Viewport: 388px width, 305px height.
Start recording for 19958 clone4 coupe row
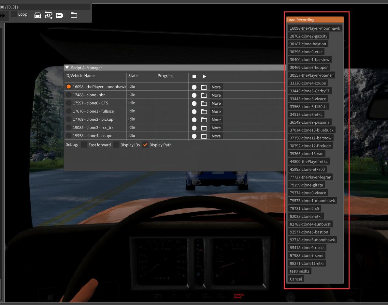[x=194, y=136]
